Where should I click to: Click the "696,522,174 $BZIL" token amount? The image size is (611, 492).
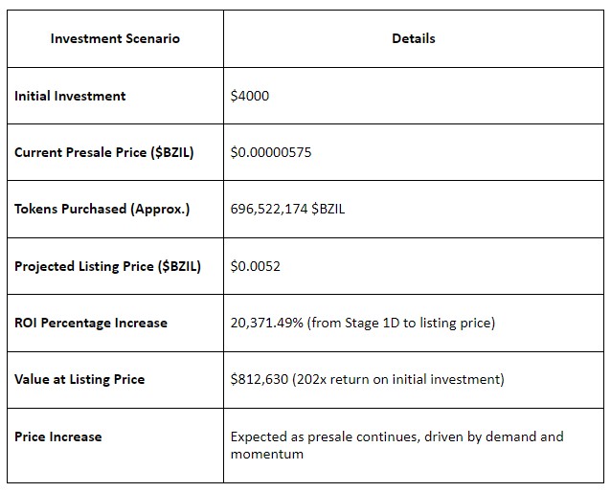click(287, 209)
